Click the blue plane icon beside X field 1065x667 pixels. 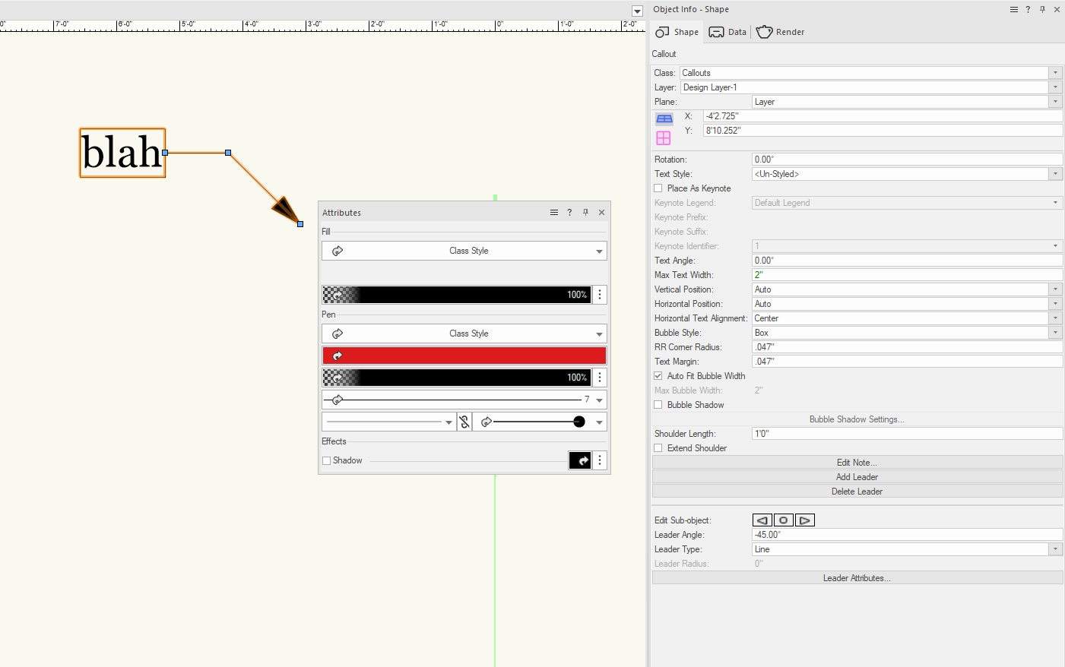coord(664,119)
